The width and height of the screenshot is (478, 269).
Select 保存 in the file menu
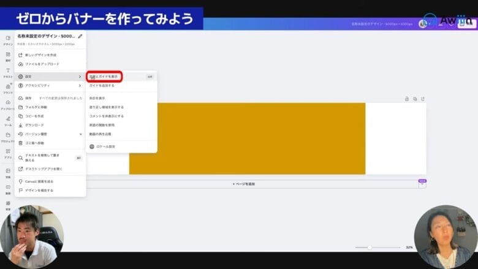pyautogui.click(x=50, y=98)
